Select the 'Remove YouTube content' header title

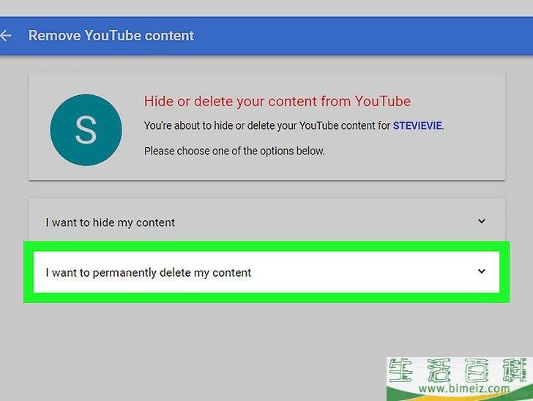coord(111,36)
